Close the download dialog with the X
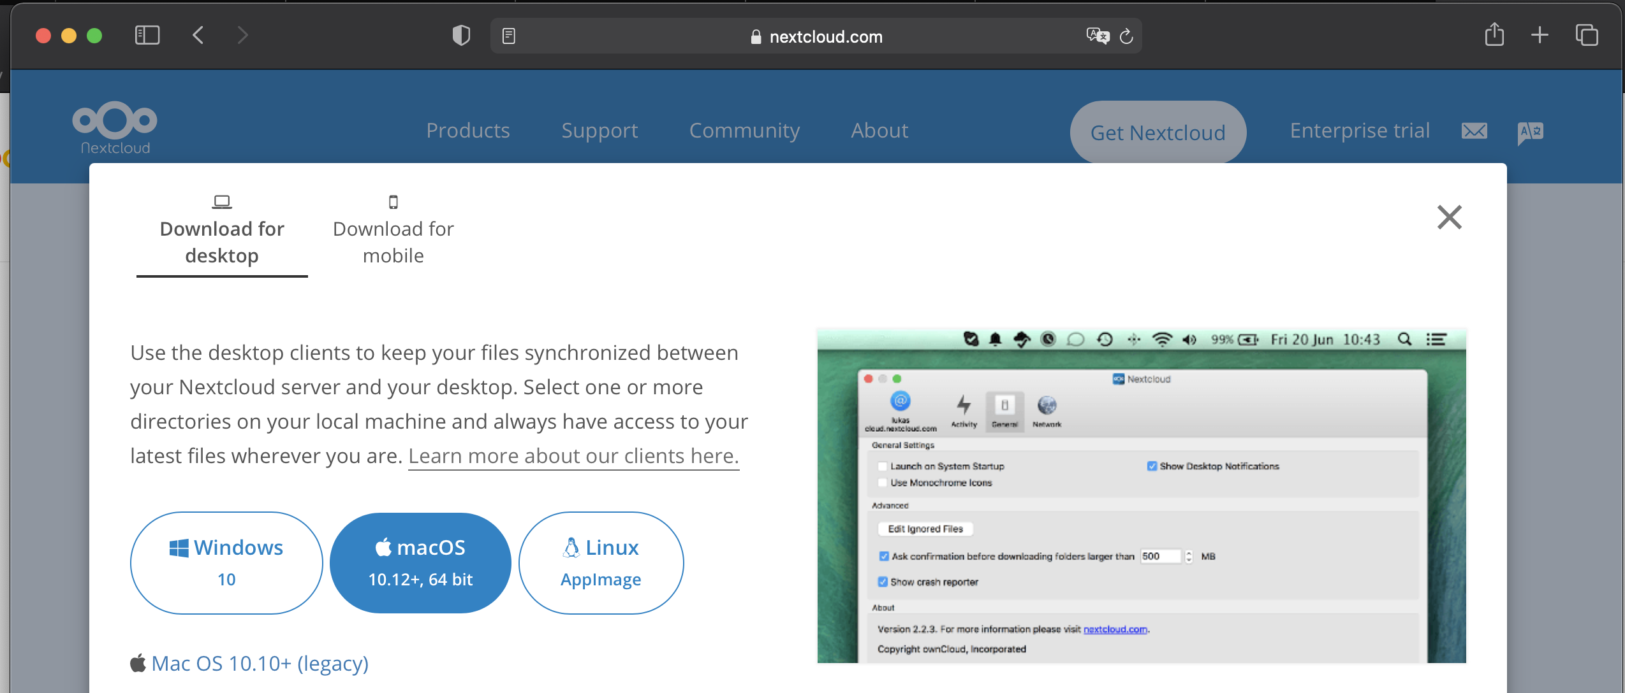 click(1450, 217)
